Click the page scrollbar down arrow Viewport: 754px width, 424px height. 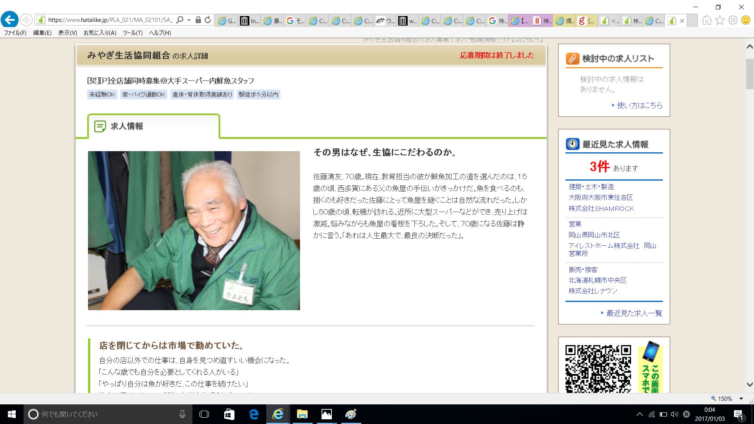749,384
